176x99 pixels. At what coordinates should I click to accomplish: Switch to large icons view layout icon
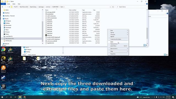pos(147,45)
